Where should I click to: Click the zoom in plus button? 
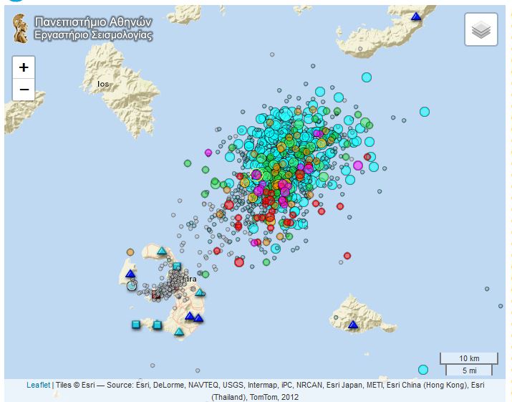coord(24,67)
